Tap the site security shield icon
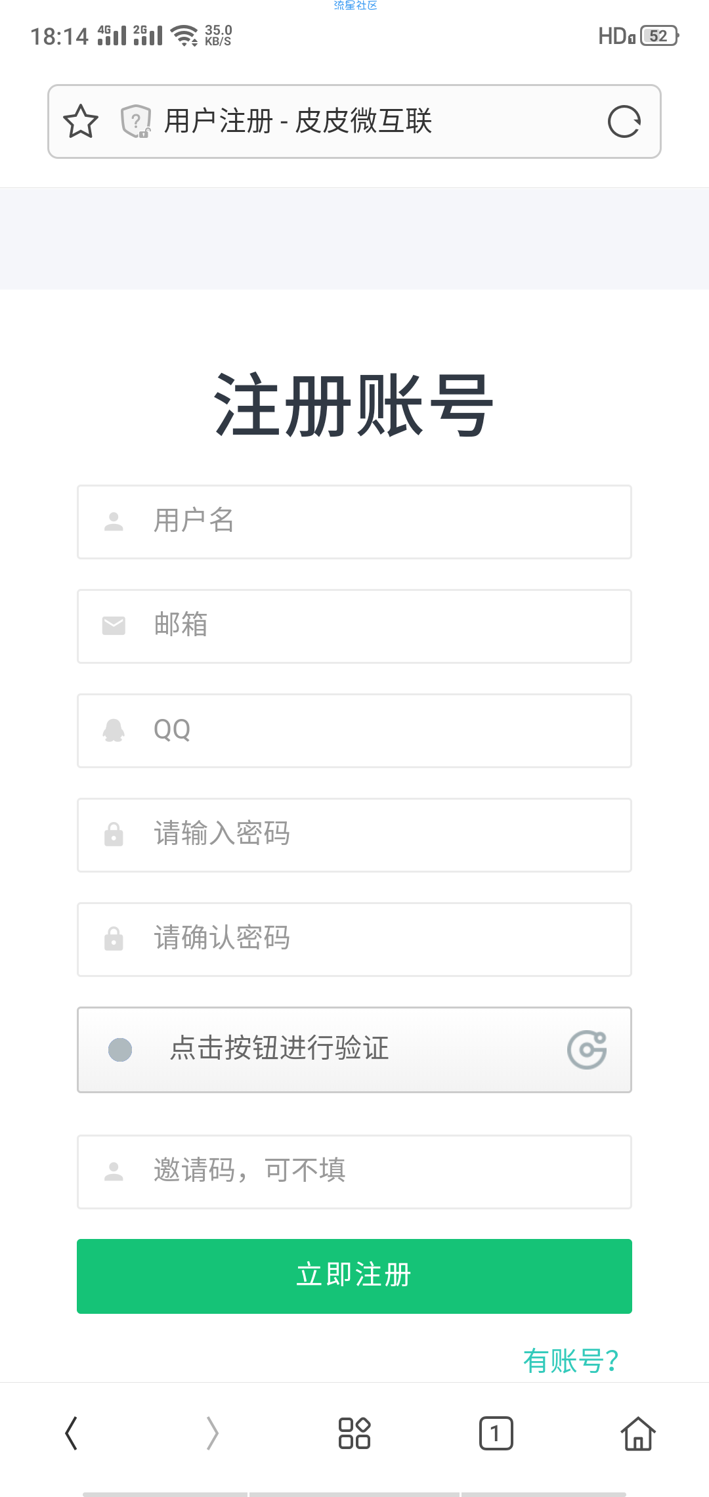The width and height of the screenshot is (709, 1497). click(x=136, y=121)
